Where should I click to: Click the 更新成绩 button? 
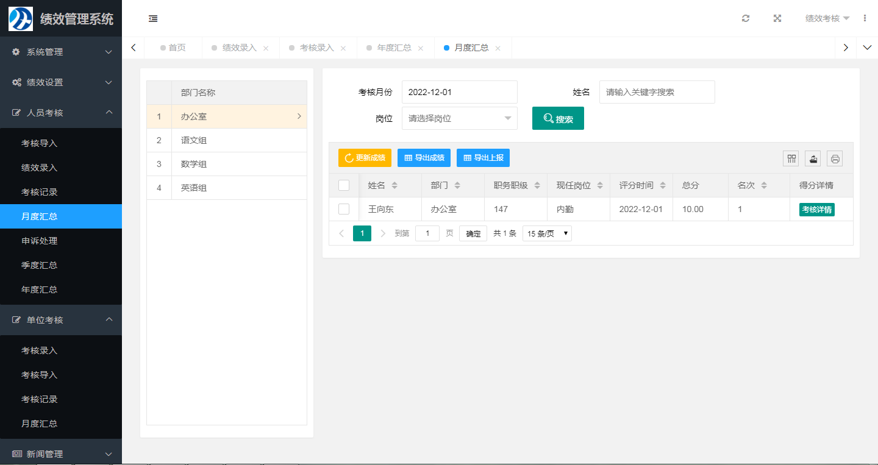tap(365, 158)
